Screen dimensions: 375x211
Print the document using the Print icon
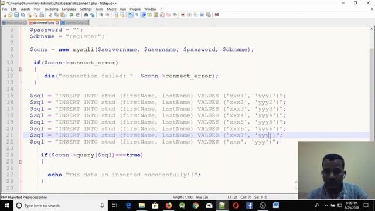[42, 15]
